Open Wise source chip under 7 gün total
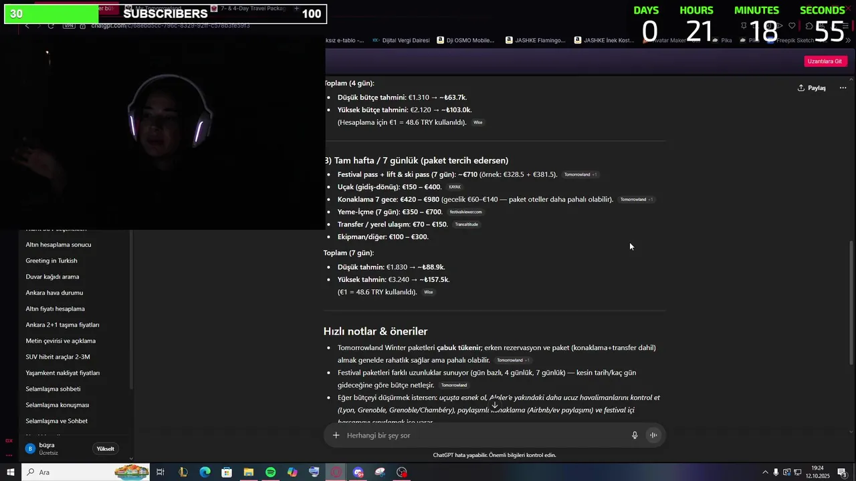 [x=428, y=292]
